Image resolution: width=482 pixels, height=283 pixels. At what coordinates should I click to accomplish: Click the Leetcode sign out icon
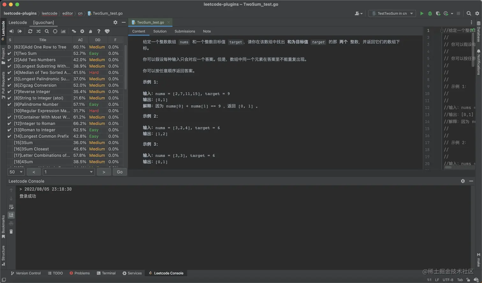coord(20,31)
